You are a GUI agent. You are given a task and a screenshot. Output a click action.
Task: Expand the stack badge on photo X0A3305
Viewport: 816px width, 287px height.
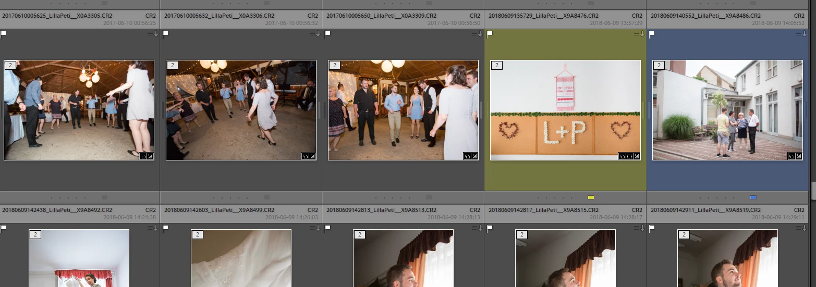pyautogui.click(x=11, y=65)
